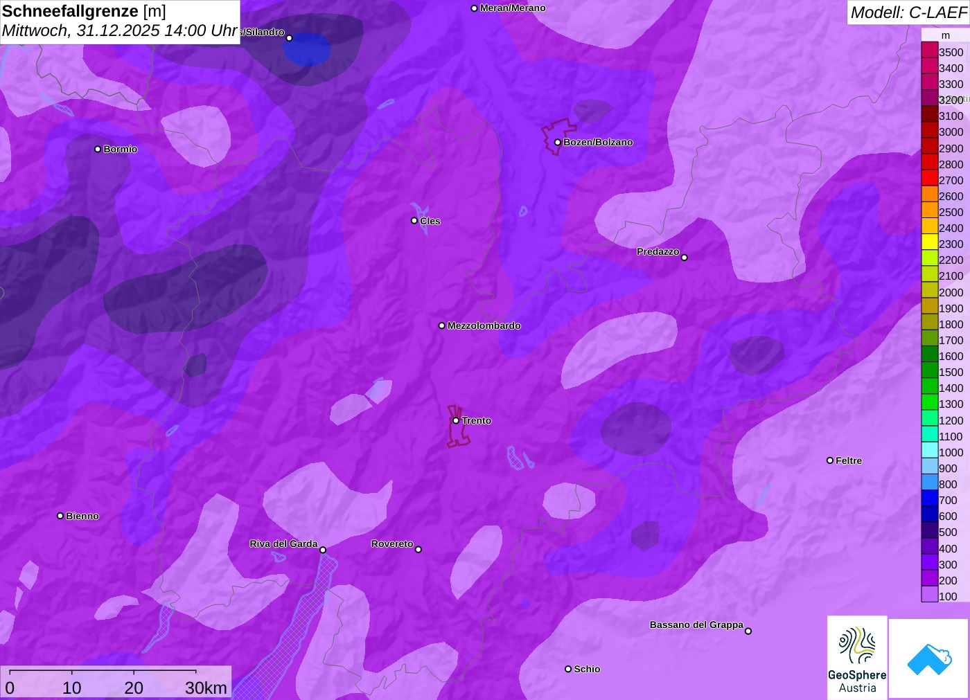Click the 'Meran/Merano' label text
The height and width of the screenshot is (700, 970).
pyautogui.click(x=513, y=8)
